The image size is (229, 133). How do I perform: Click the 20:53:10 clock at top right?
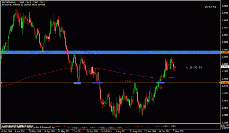(x=210, y=7)
